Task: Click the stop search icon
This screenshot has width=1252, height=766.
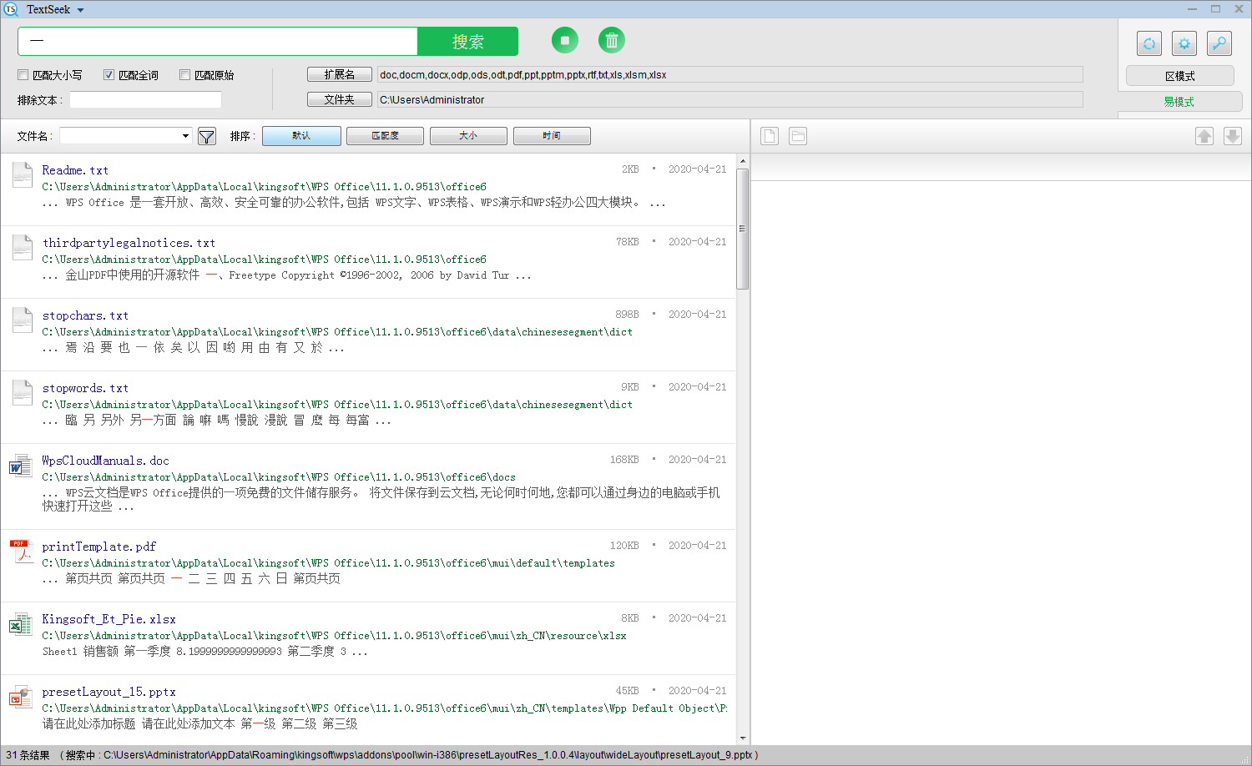Action: [564, 40]
